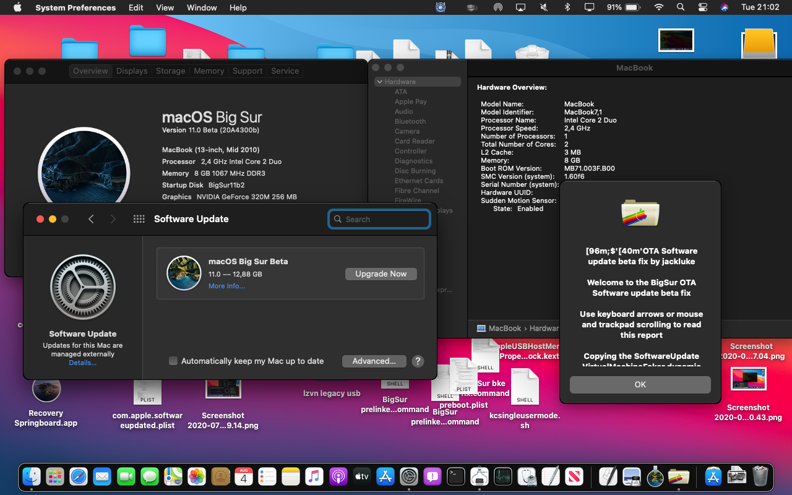This screenshot has height=495, width=792.
Task: Collapse the Hardware section in System Information
Action: click(380, 82)
